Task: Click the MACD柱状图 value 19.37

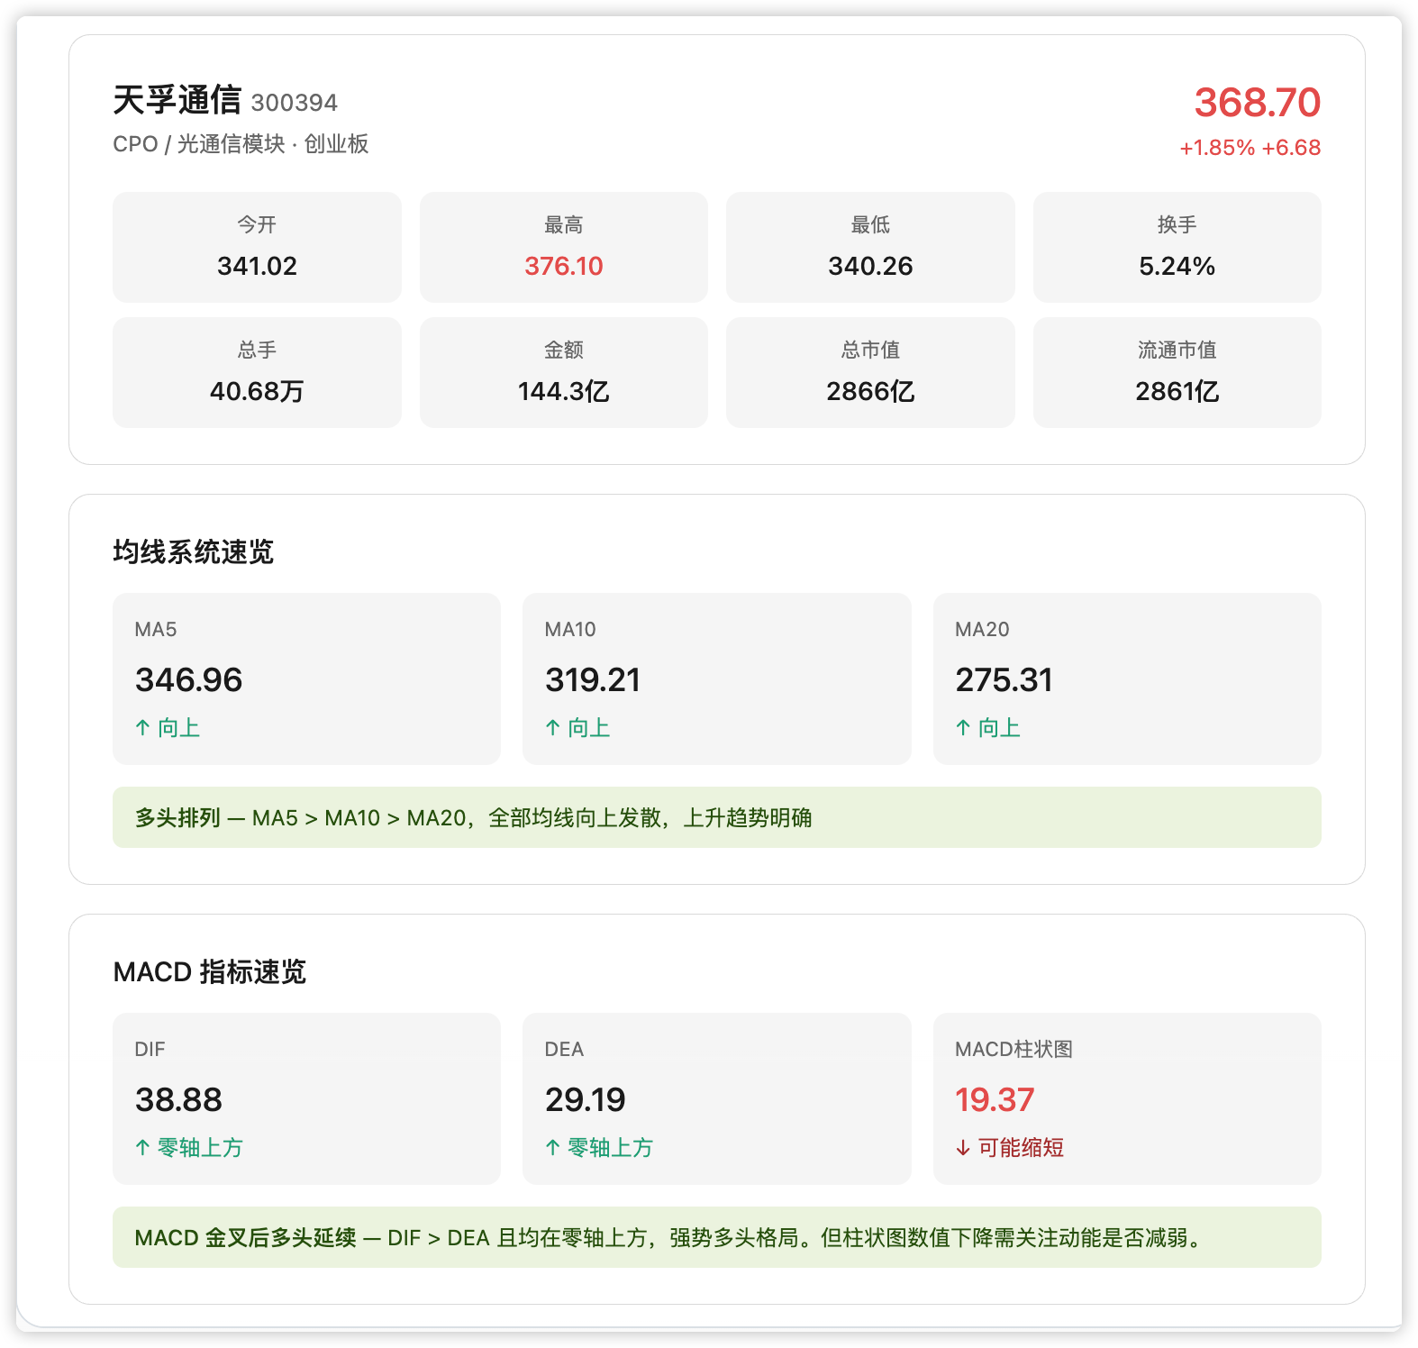Action: click(x=995, y=1099)
